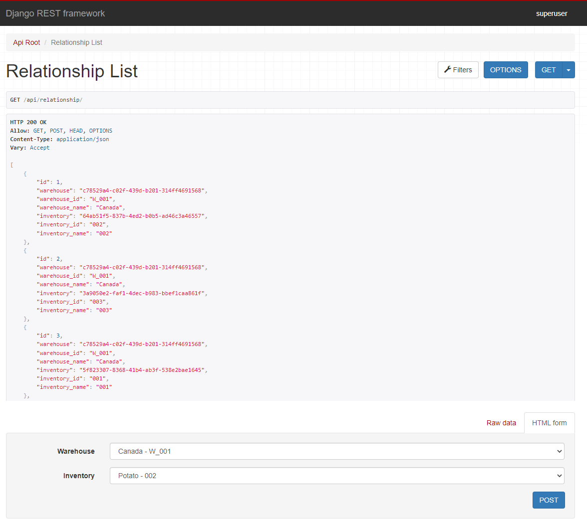Image resolution: width=587 pixels, height=528 pixels.
Task: Send an OPTIONS request
Action: (505, 70)
